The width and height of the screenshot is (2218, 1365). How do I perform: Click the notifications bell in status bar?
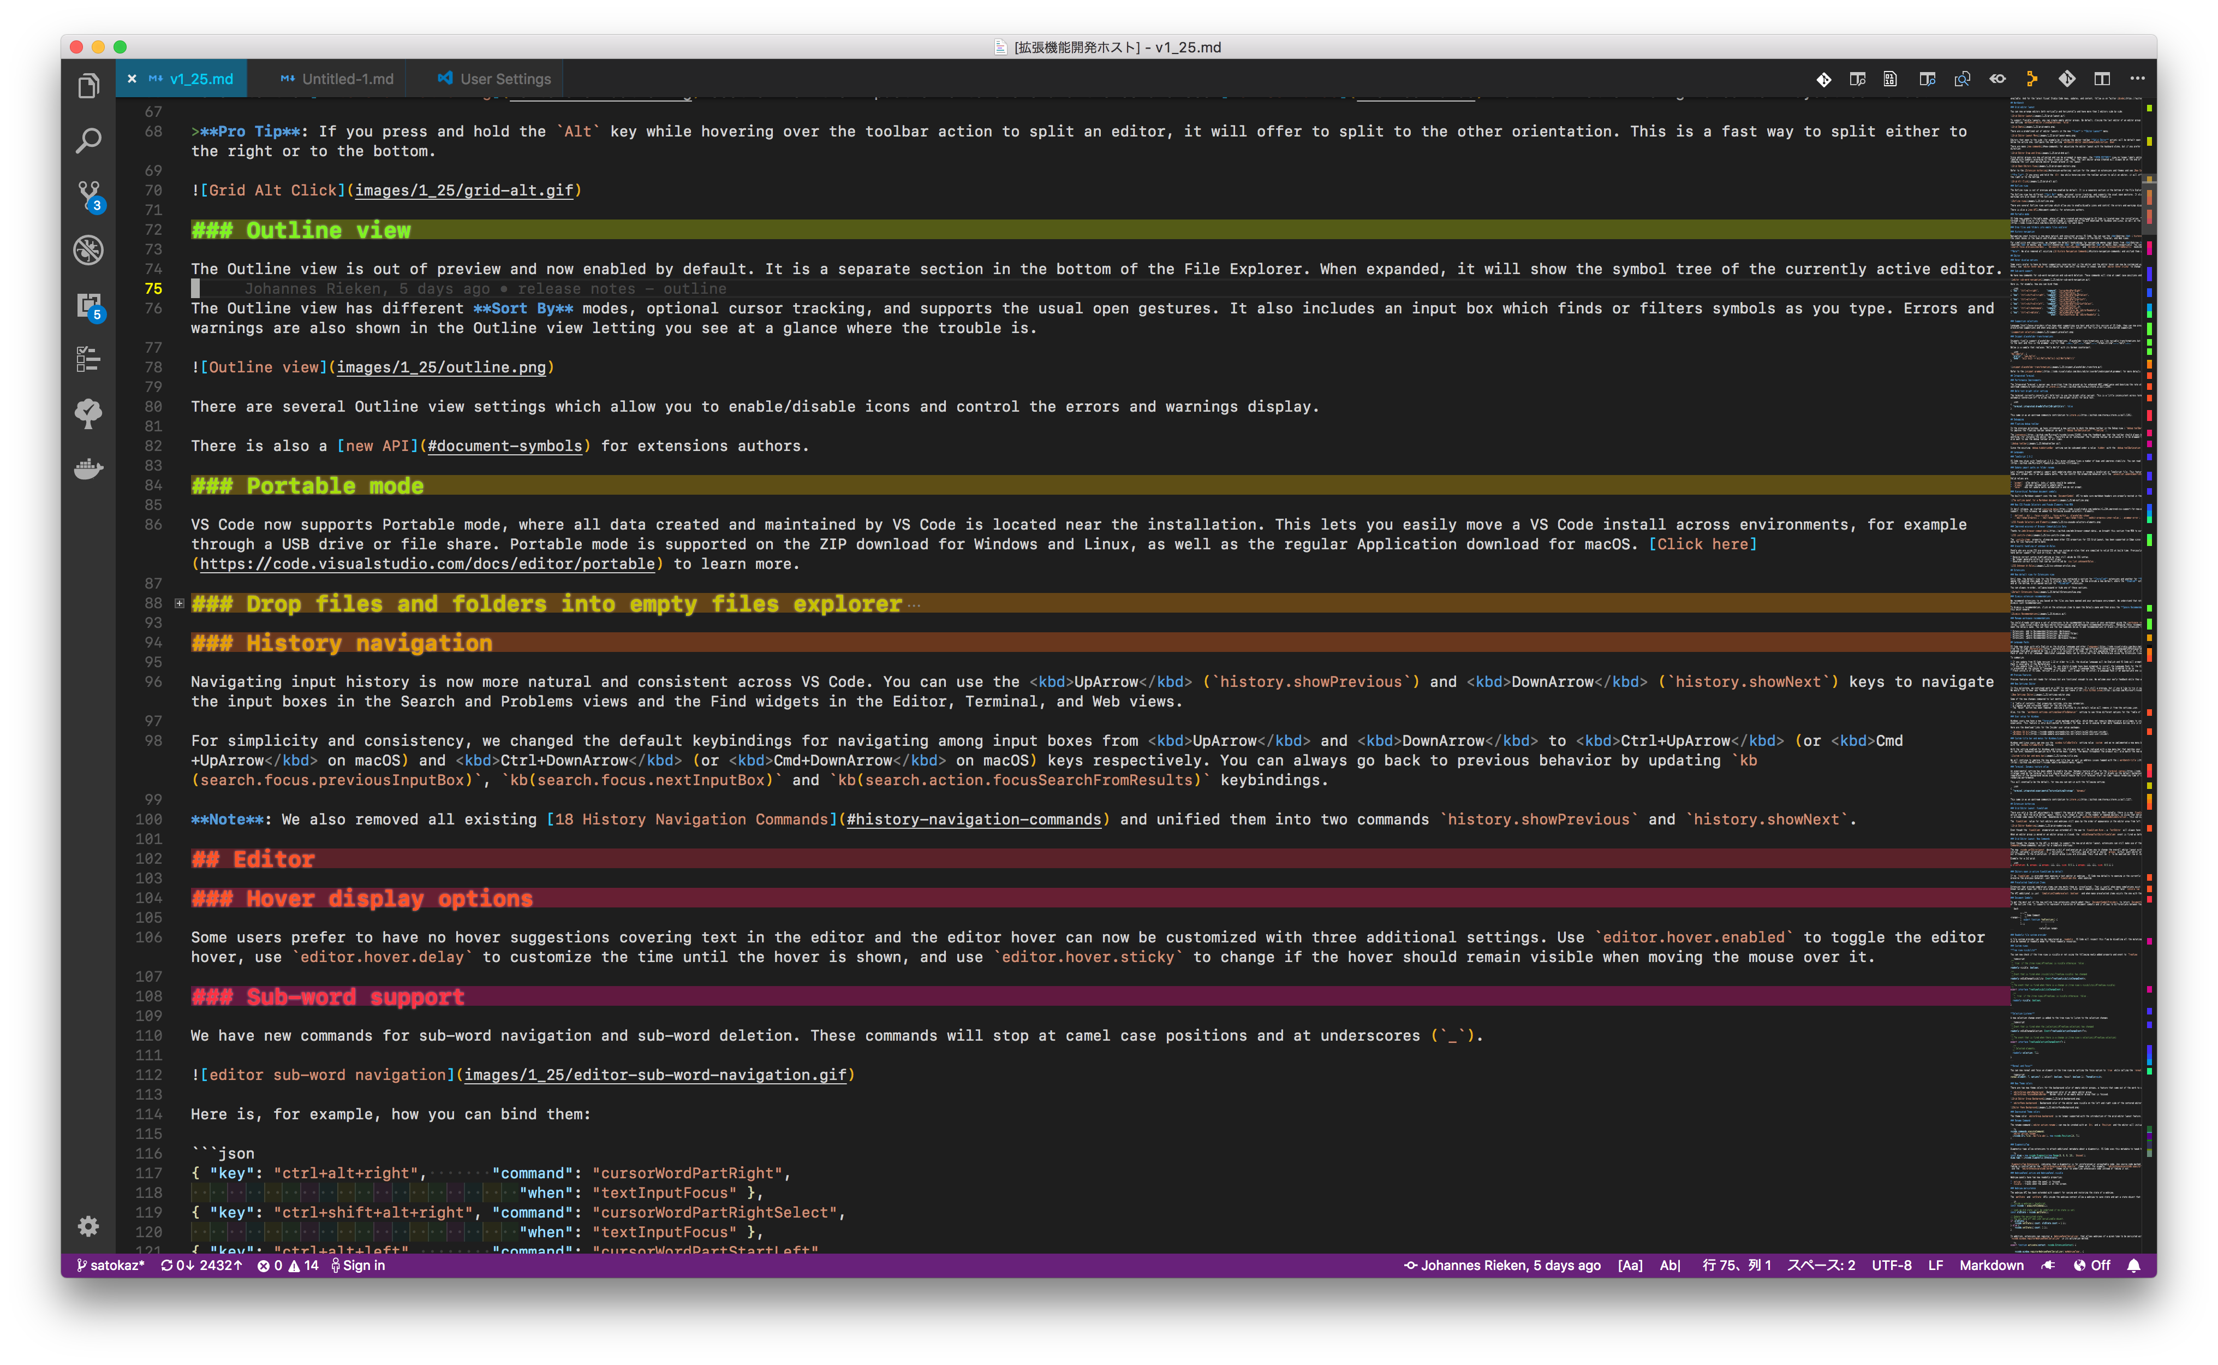[2133, 1266]
